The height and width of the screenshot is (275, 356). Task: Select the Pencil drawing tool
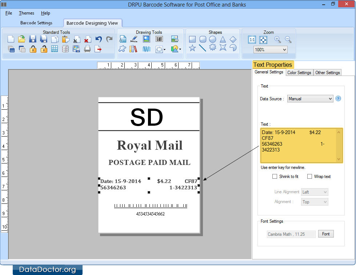134,39
